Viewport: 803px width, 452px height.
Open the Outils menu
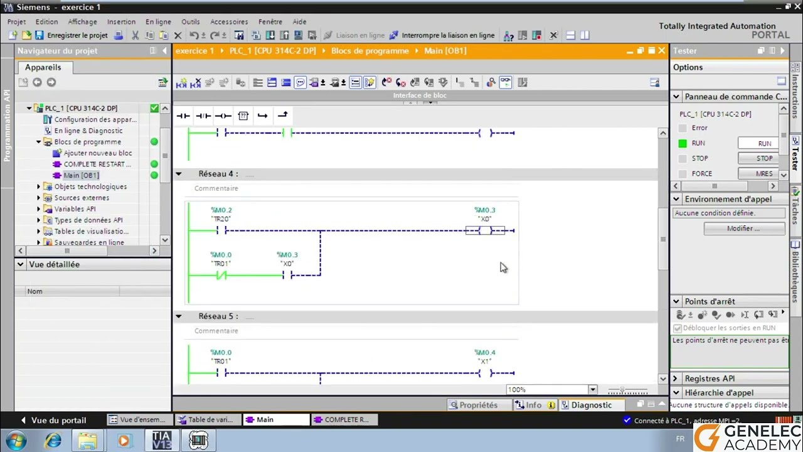click(x=191, y=21)
